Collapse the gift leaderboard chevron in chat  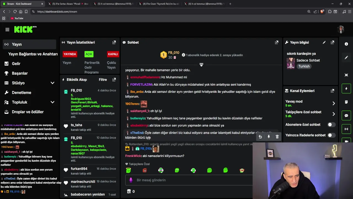201,65
